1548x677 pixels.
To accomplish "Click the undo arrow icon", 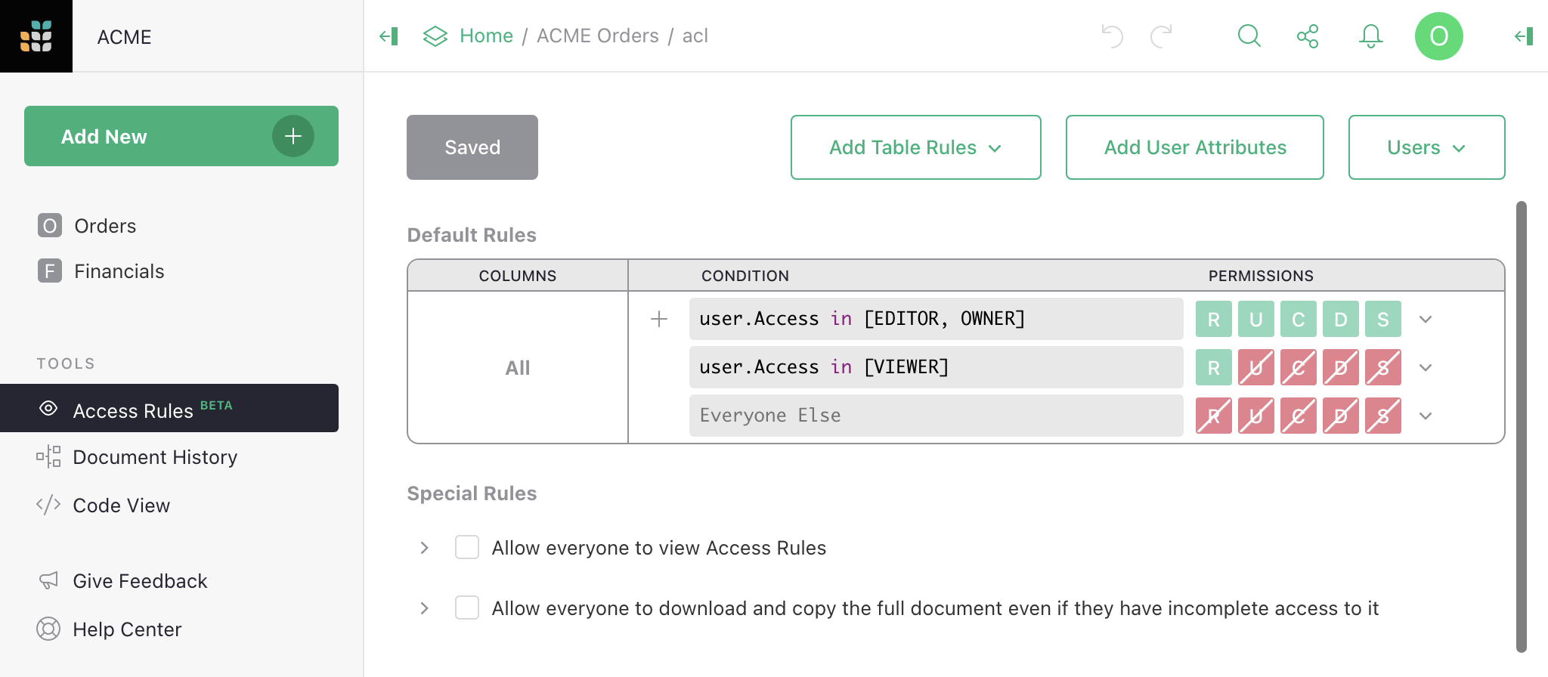I will click(x=1112, y=36).
